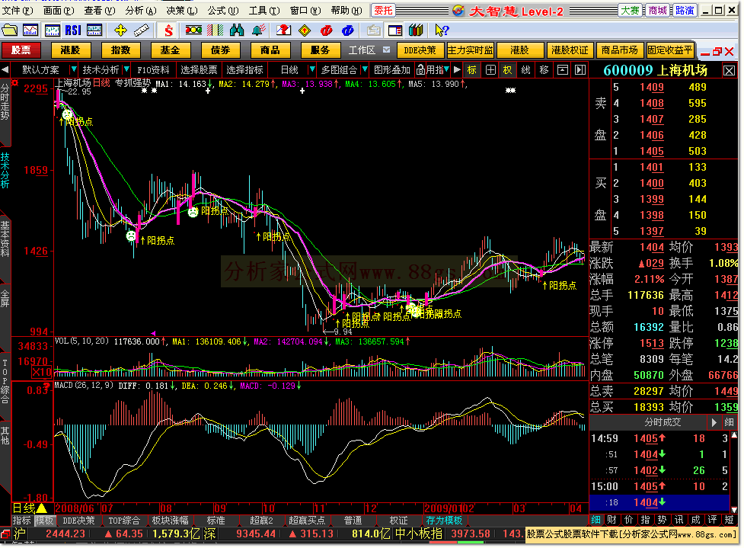
Task: Open the 技术分析 left sidebar tab
Action: coord(5,170)
